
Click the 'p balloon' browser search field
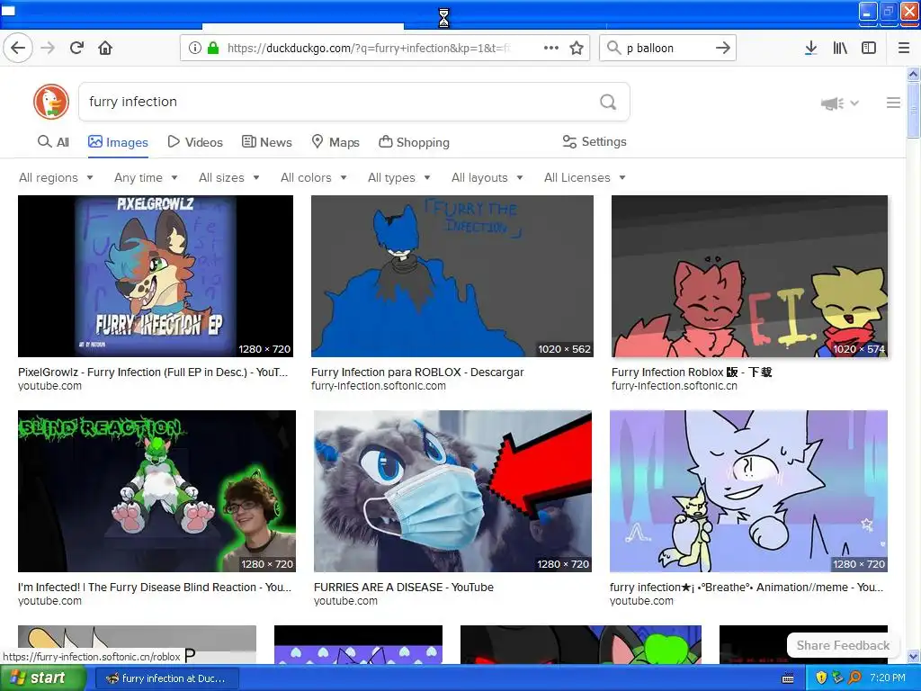click(x=667, y=49)
